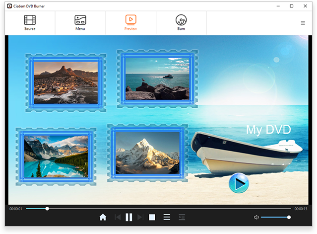This screenshot has width=317, height=234.
Task: Mute the preview audio speaker icon
Action: click(x=256, y=217)
